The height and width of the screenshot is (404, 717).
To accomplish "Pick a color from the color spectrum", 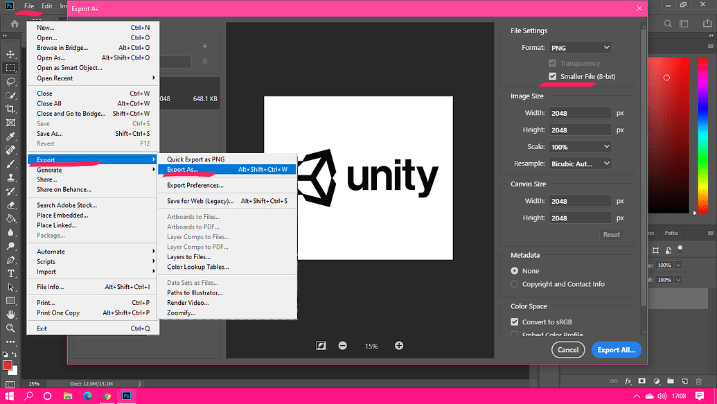I will pyautogui.click(x=667, y=132).
